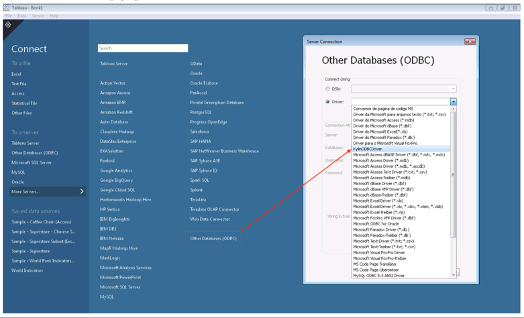Choose Web Data Connector
The width and height of the screenshot is (524, 318).
[210, 219]
